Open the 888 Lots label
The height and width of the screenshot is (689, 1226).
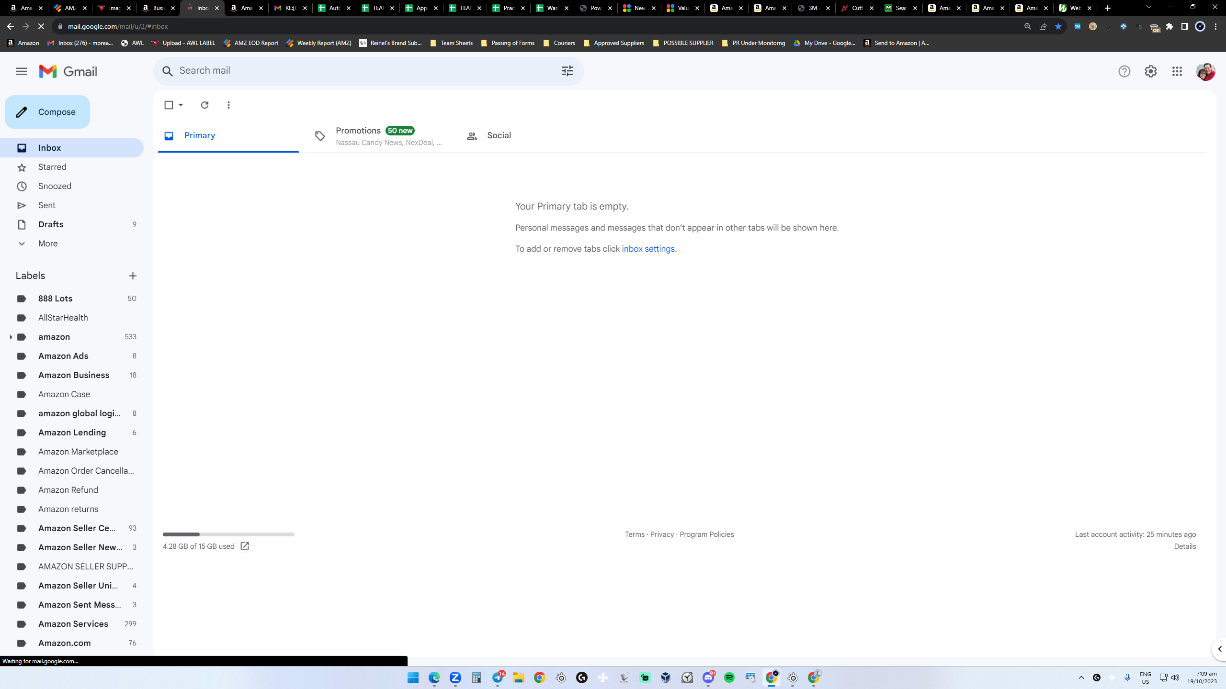point(72,299)
